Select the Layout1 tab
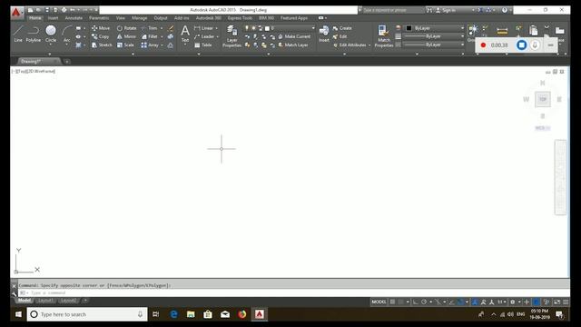The width and height of the screenshot is (581, 327). coord(45,301)
